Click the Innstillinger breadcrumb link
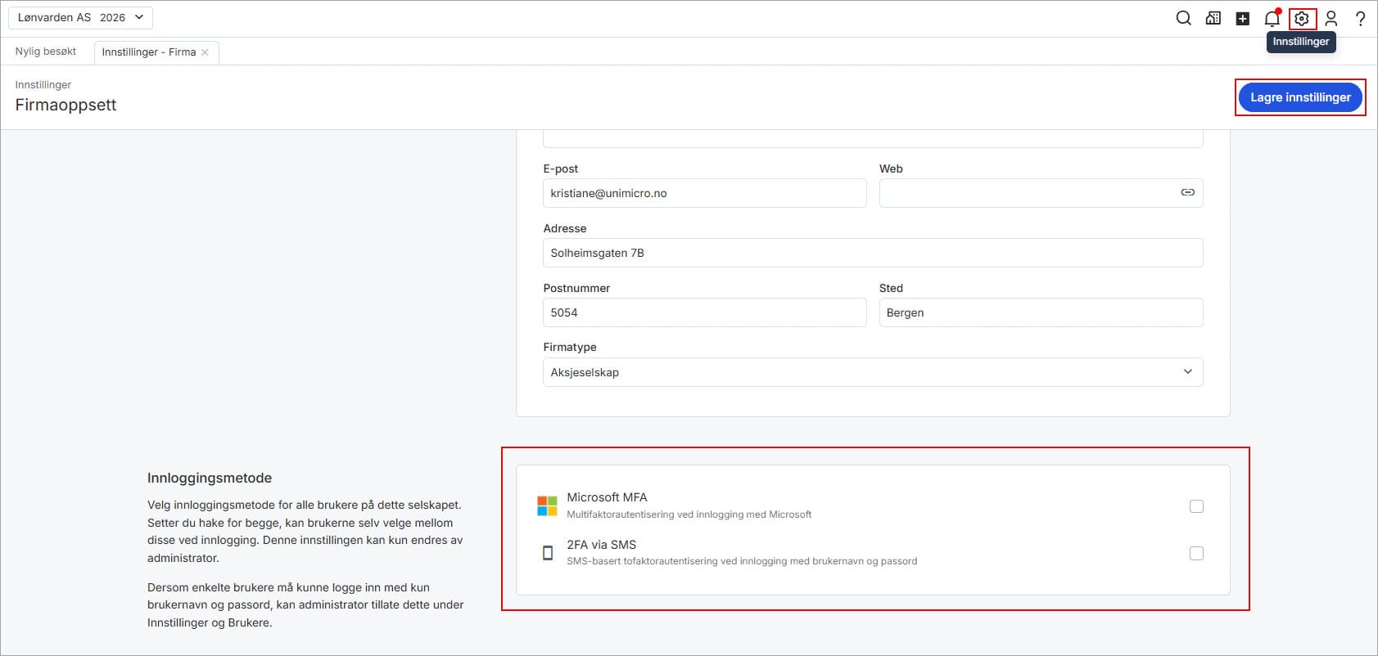The width and height of the screenshot is (1378, 656). (43, 85)
